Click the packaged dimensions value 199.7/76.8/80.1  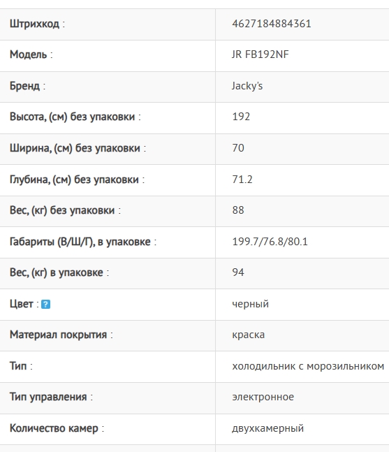coord(270,242)
